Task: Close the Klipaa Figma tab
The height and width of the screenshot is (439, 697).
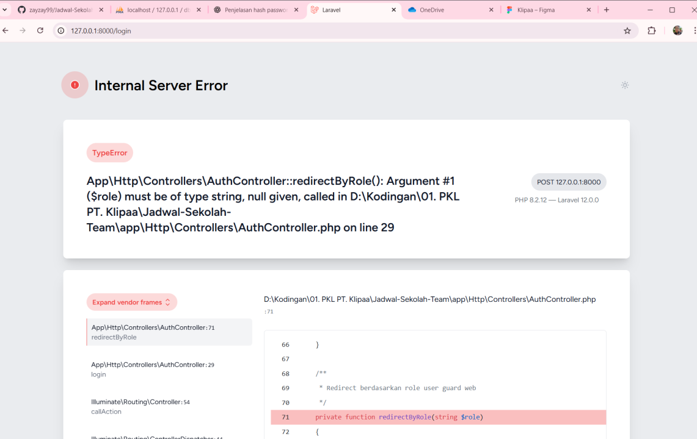Action: pyautogui.click(x=589, y=10)
